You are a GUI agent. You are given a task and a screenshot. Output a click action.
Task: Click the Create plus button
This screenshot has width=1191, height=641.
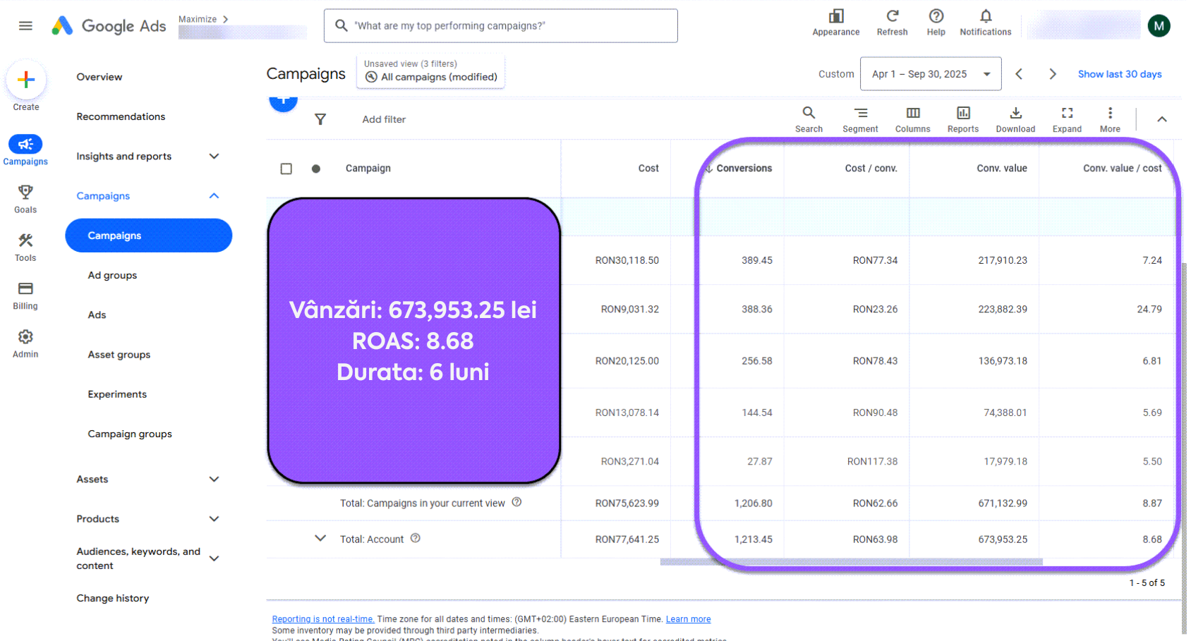point(26,80)
